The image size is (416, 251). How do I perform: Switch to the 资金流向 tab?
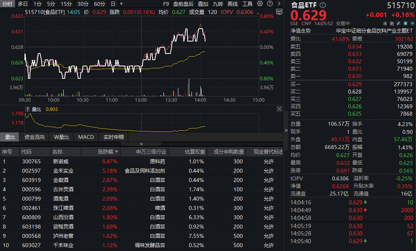(35, 137)
